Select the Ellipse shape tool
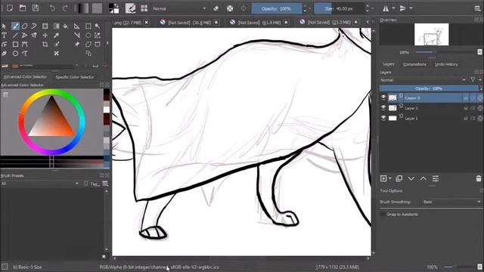Viewport: 484px width, 272px height. pos(15,54)
